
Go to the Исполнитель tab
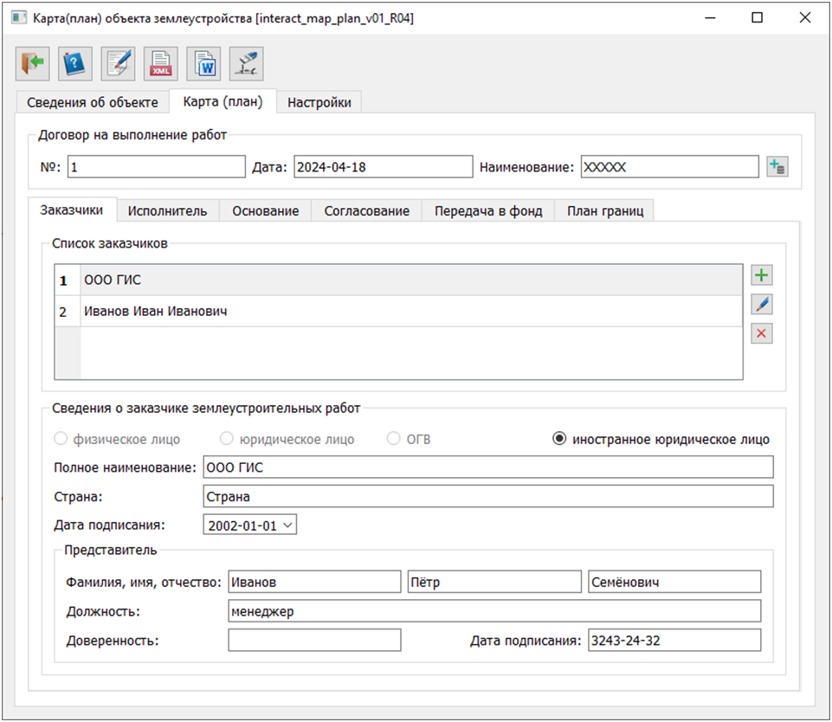coord(167,210)
